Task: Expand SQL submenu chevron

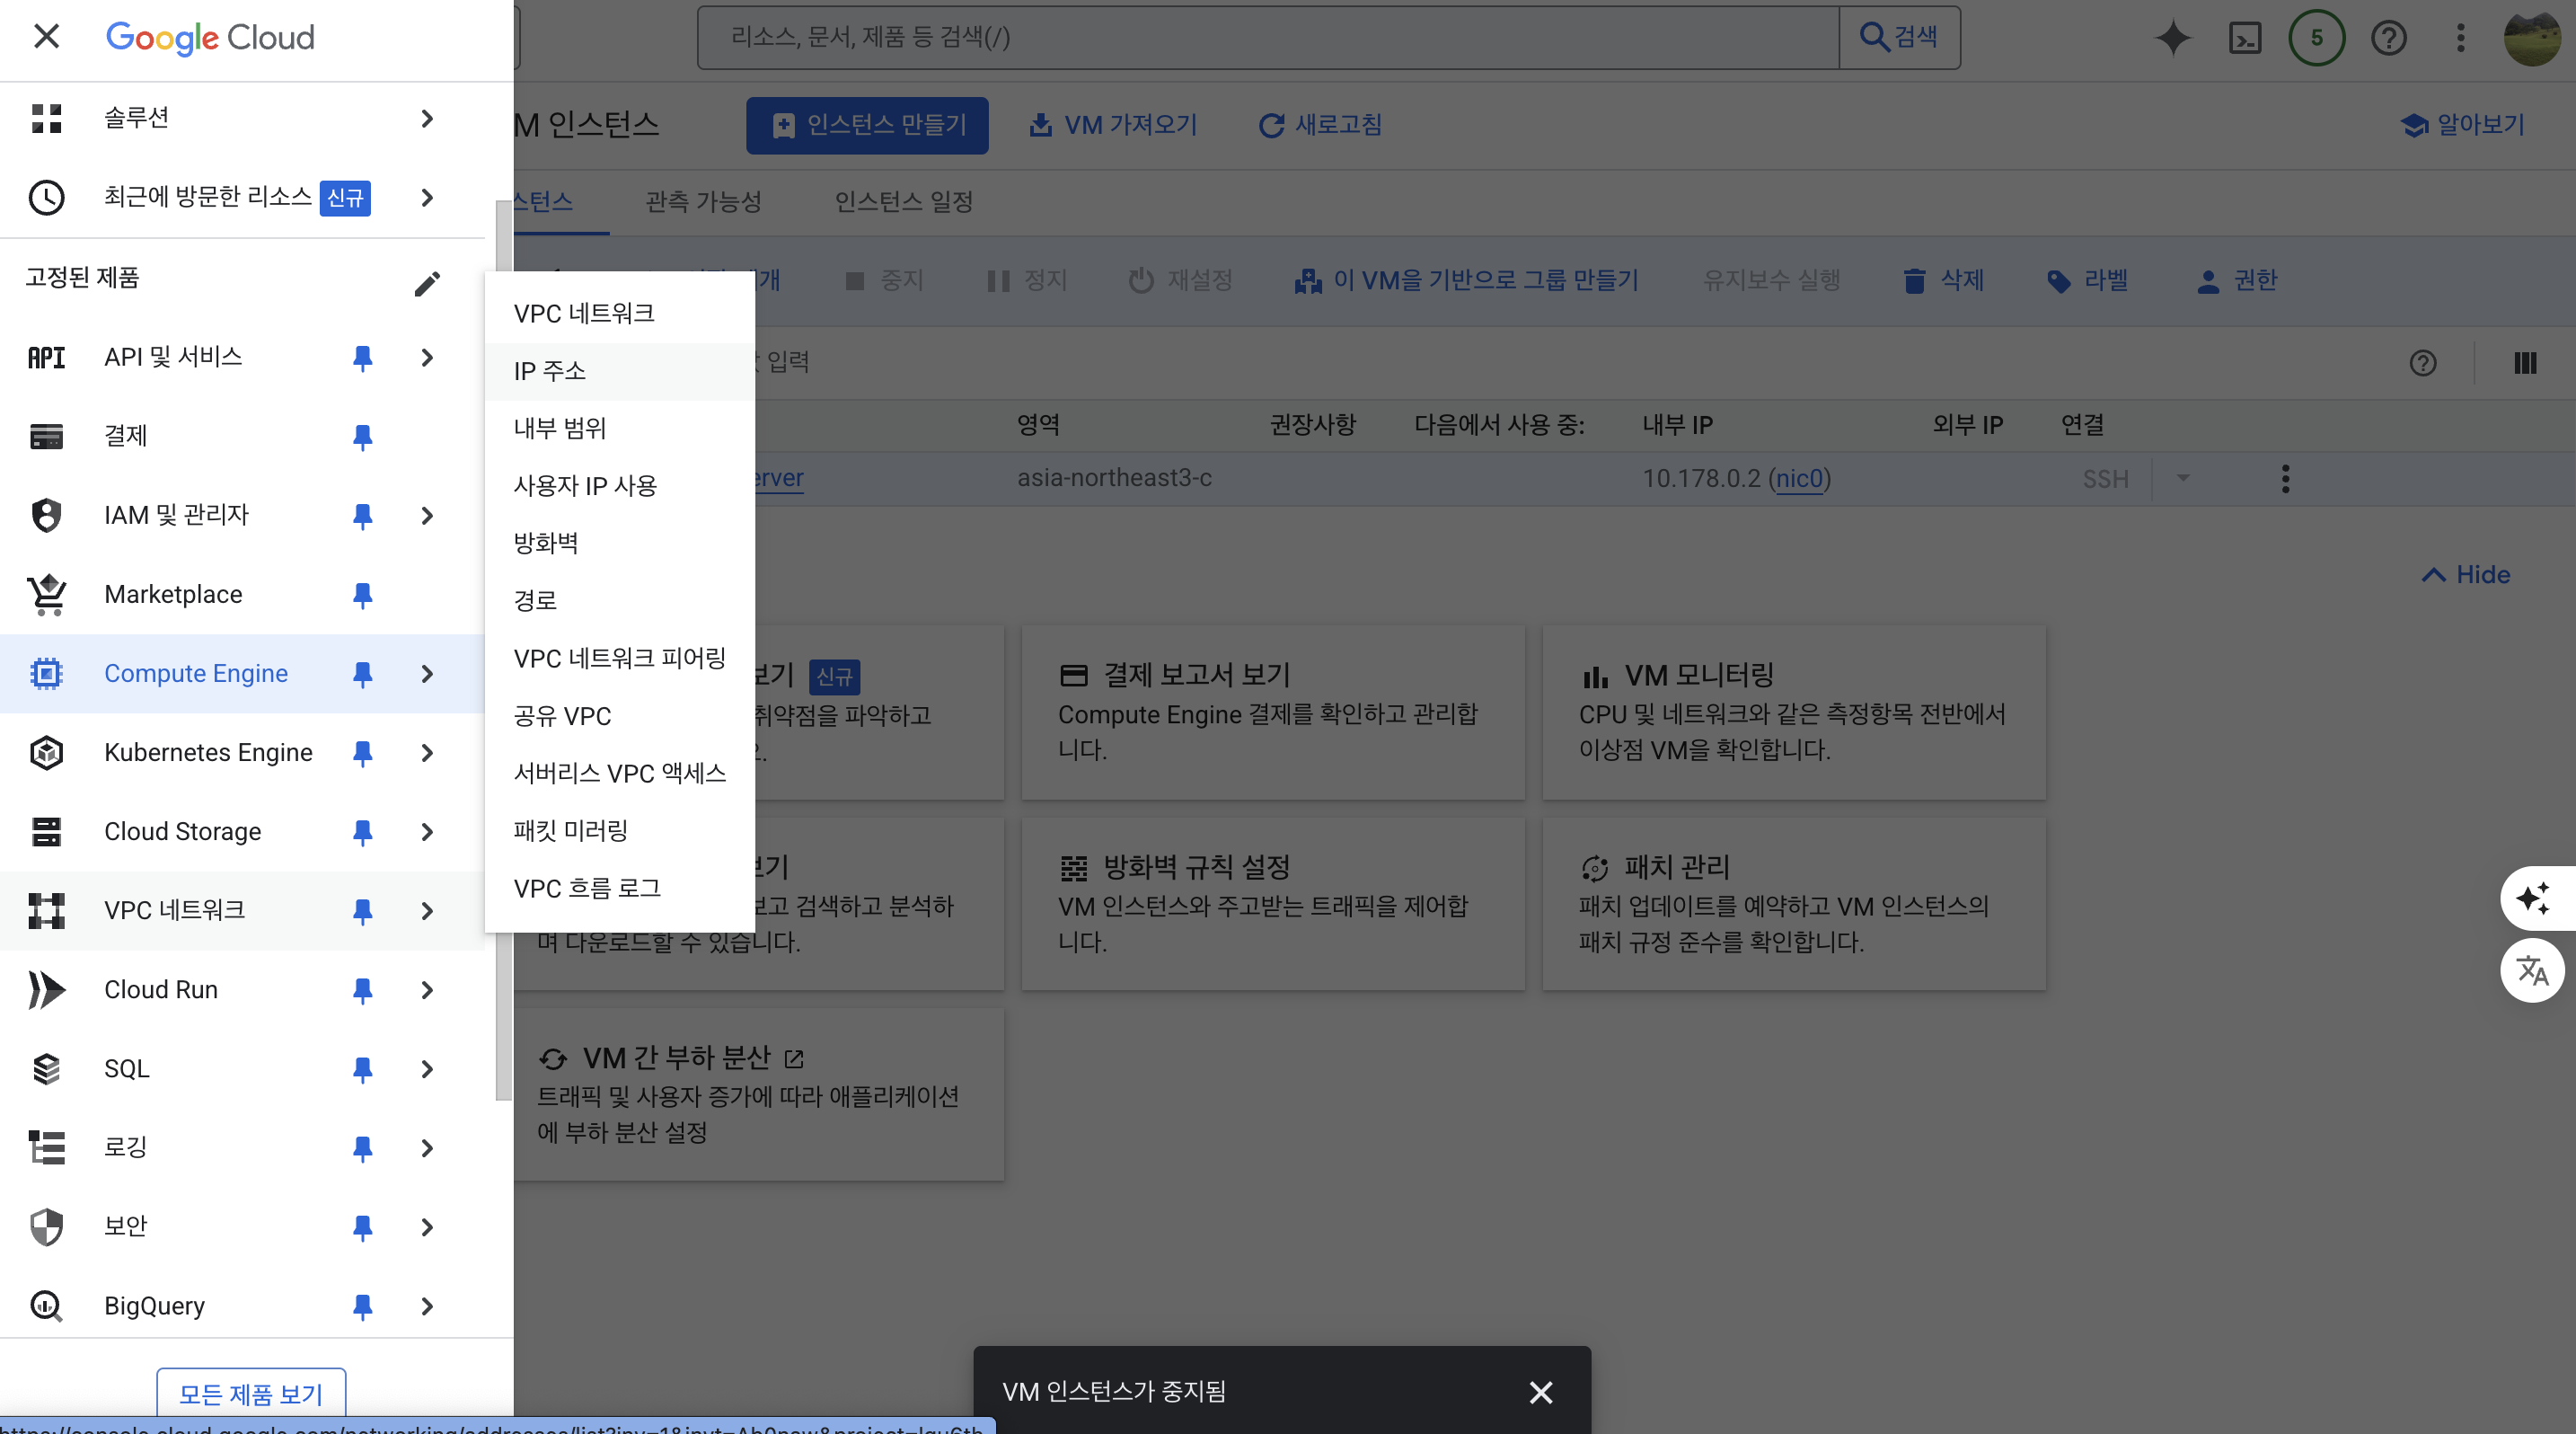Action: [427, 1069]
